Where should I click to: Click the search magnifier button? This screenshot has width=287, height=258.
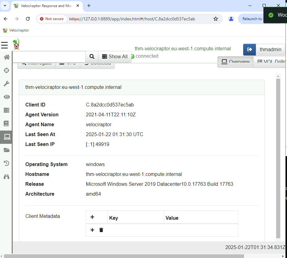(x=92, y=57)
